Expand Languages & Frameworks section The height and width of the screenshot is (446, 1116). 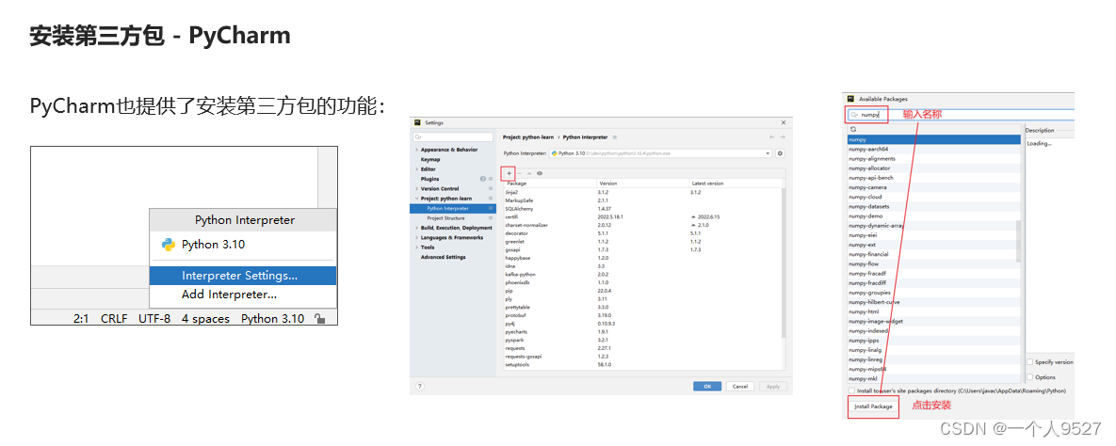415,237
